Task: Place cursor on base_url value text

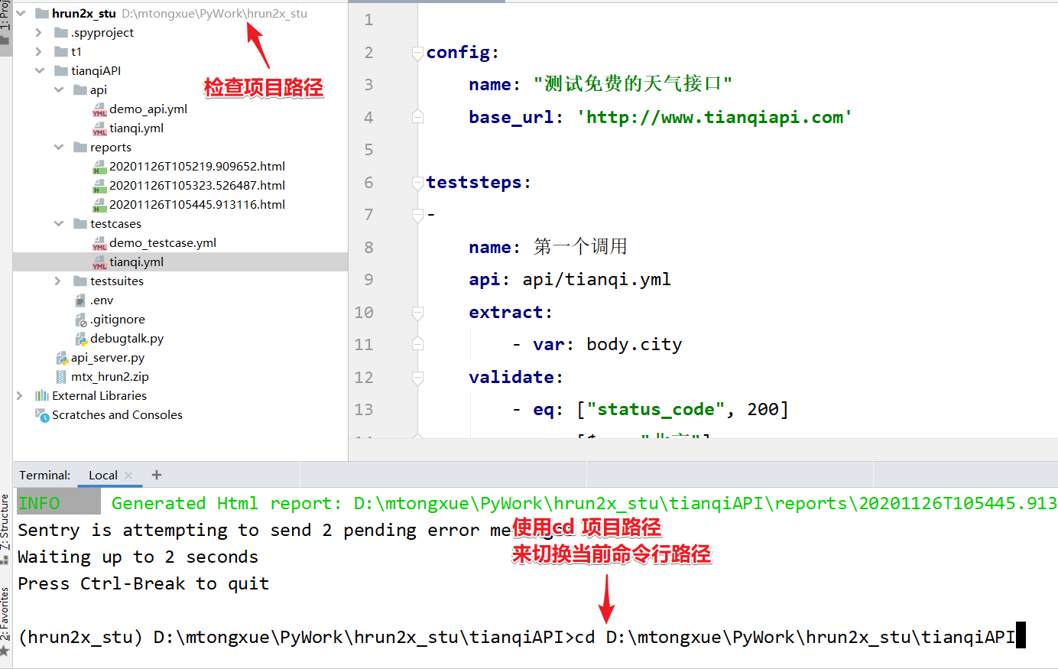Action: point(714,117)
